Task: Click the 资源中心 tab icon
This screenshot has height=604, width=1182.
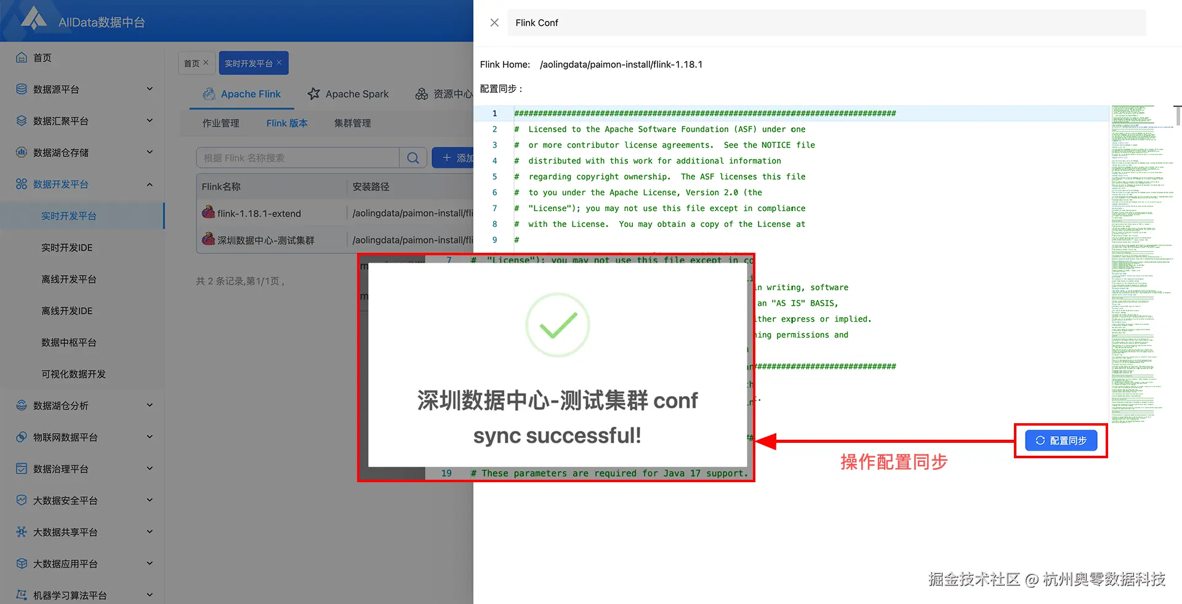Action: (x=422, y=93)
